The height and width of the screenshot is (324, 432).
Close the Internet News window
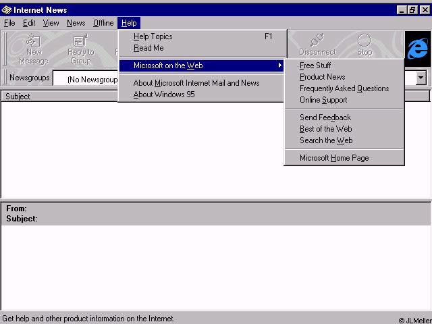tap(425, 10)
